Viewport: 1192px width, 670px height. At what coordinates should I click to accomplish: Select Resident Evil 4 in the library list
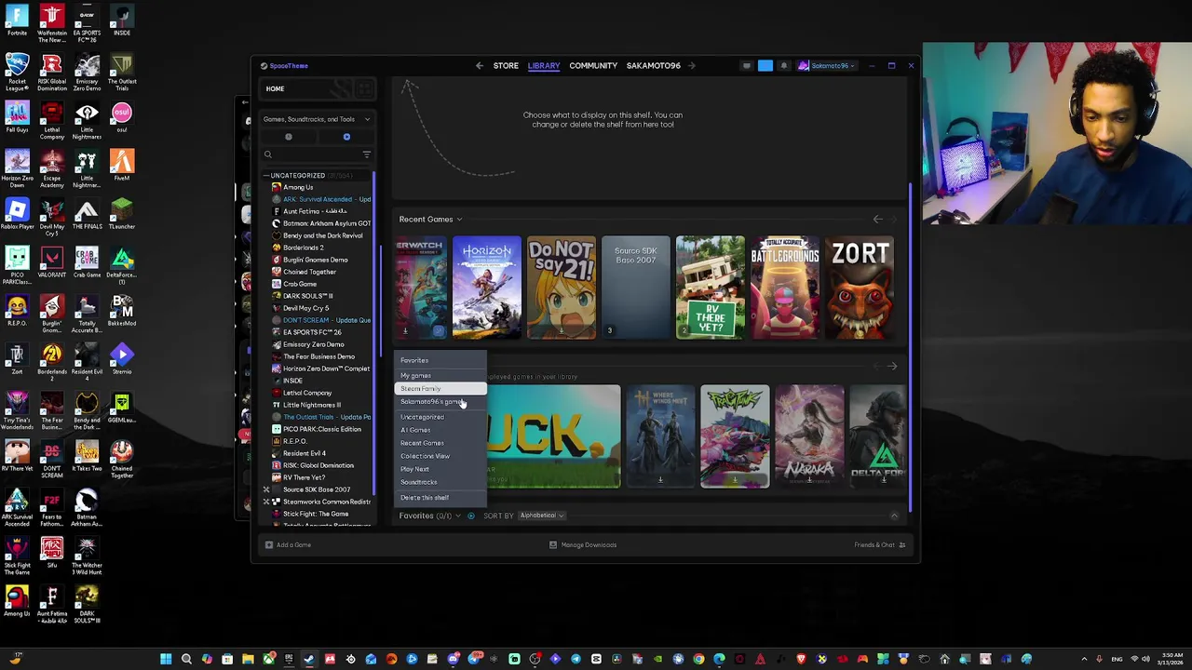click(x=305, y=453)
